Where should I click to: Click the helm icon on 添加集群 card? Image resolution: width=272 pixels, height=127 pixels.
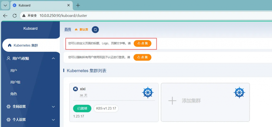[x=239, y=92]
